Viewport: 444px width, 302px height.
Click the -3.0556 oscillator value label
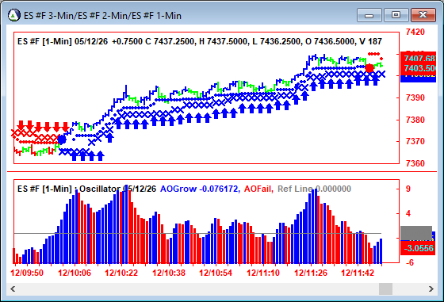419,248
